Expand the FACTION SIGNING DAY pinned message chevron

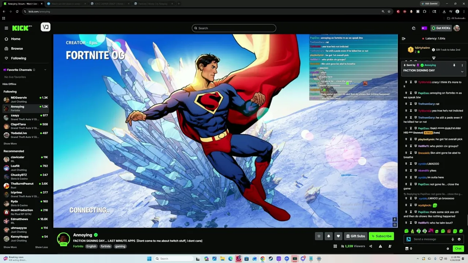pos(462,72)
